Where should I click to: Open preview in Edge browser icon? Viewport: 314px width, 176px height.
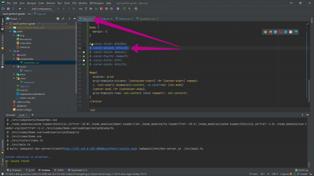296,32
